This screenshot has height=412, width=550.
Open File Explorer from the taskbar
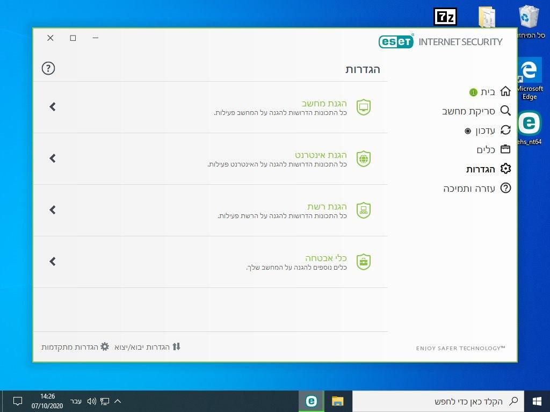pos(338,401)
